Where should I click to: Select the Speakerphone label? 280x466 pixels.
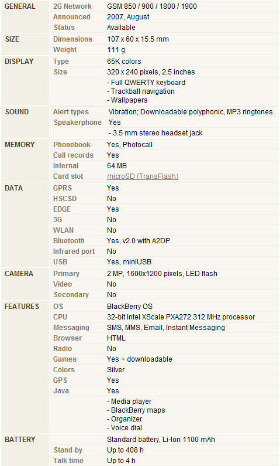point(77,123)
